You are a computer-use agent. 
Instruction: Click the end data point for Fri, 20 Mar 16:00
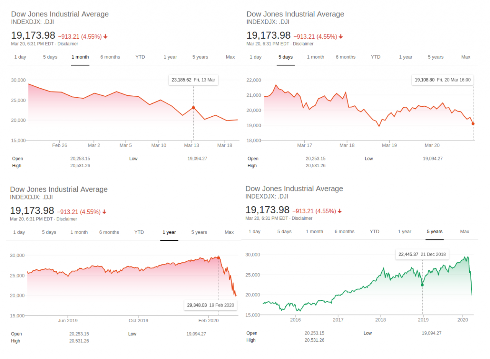point(473,124)
